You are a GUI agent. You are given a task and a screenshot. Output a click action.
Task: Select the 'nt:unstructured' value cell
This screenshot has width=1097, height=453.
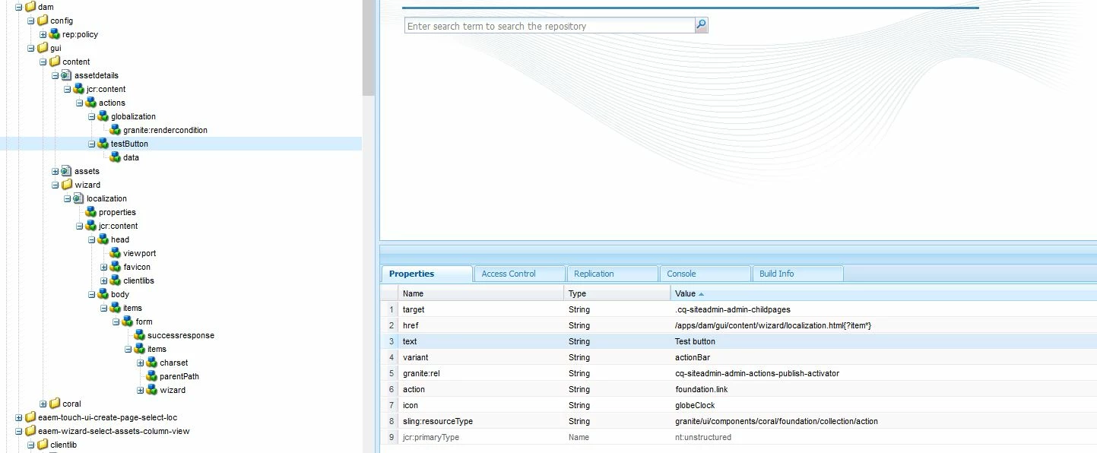pos(883,437)
